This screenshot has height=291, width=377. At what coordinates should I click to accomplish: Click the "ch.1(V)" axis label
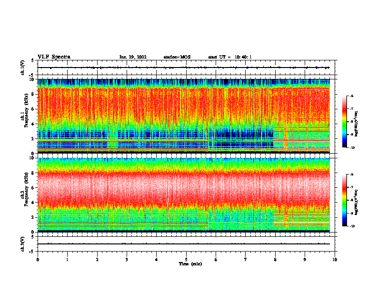[x=22, y=68]
